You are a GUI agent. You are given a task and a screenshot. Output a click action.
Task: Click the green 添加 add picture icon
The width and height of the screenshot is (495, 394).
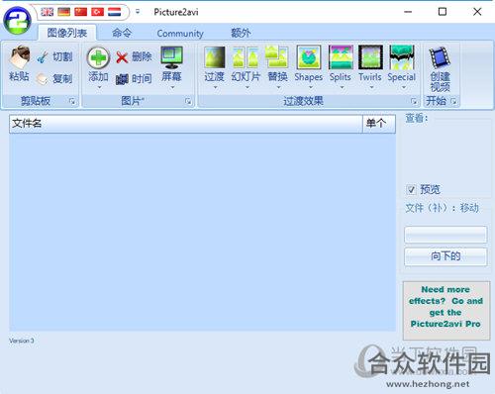point(98,57)
